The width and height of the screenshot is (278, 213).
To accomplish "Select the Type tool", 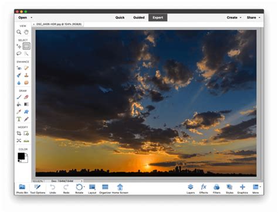I will click(19, 119).
